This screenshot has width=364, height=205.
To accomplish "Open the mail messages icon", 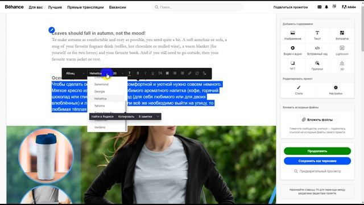I will 320,7.
